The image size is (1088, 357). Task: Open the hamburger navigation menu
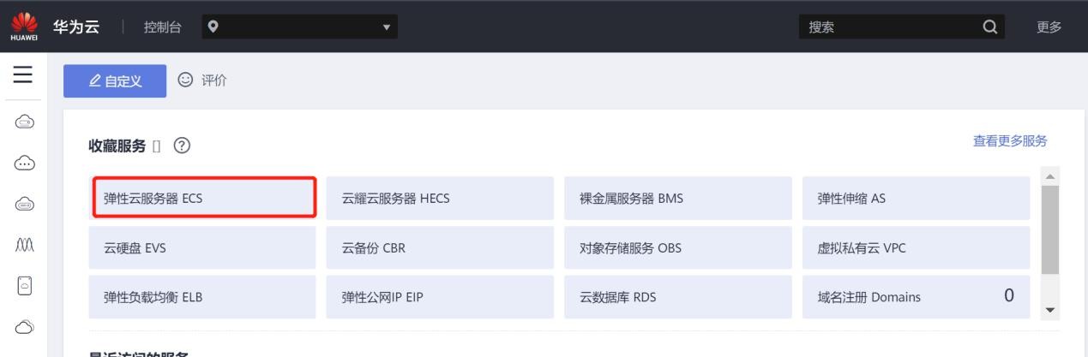coord(23,77)
